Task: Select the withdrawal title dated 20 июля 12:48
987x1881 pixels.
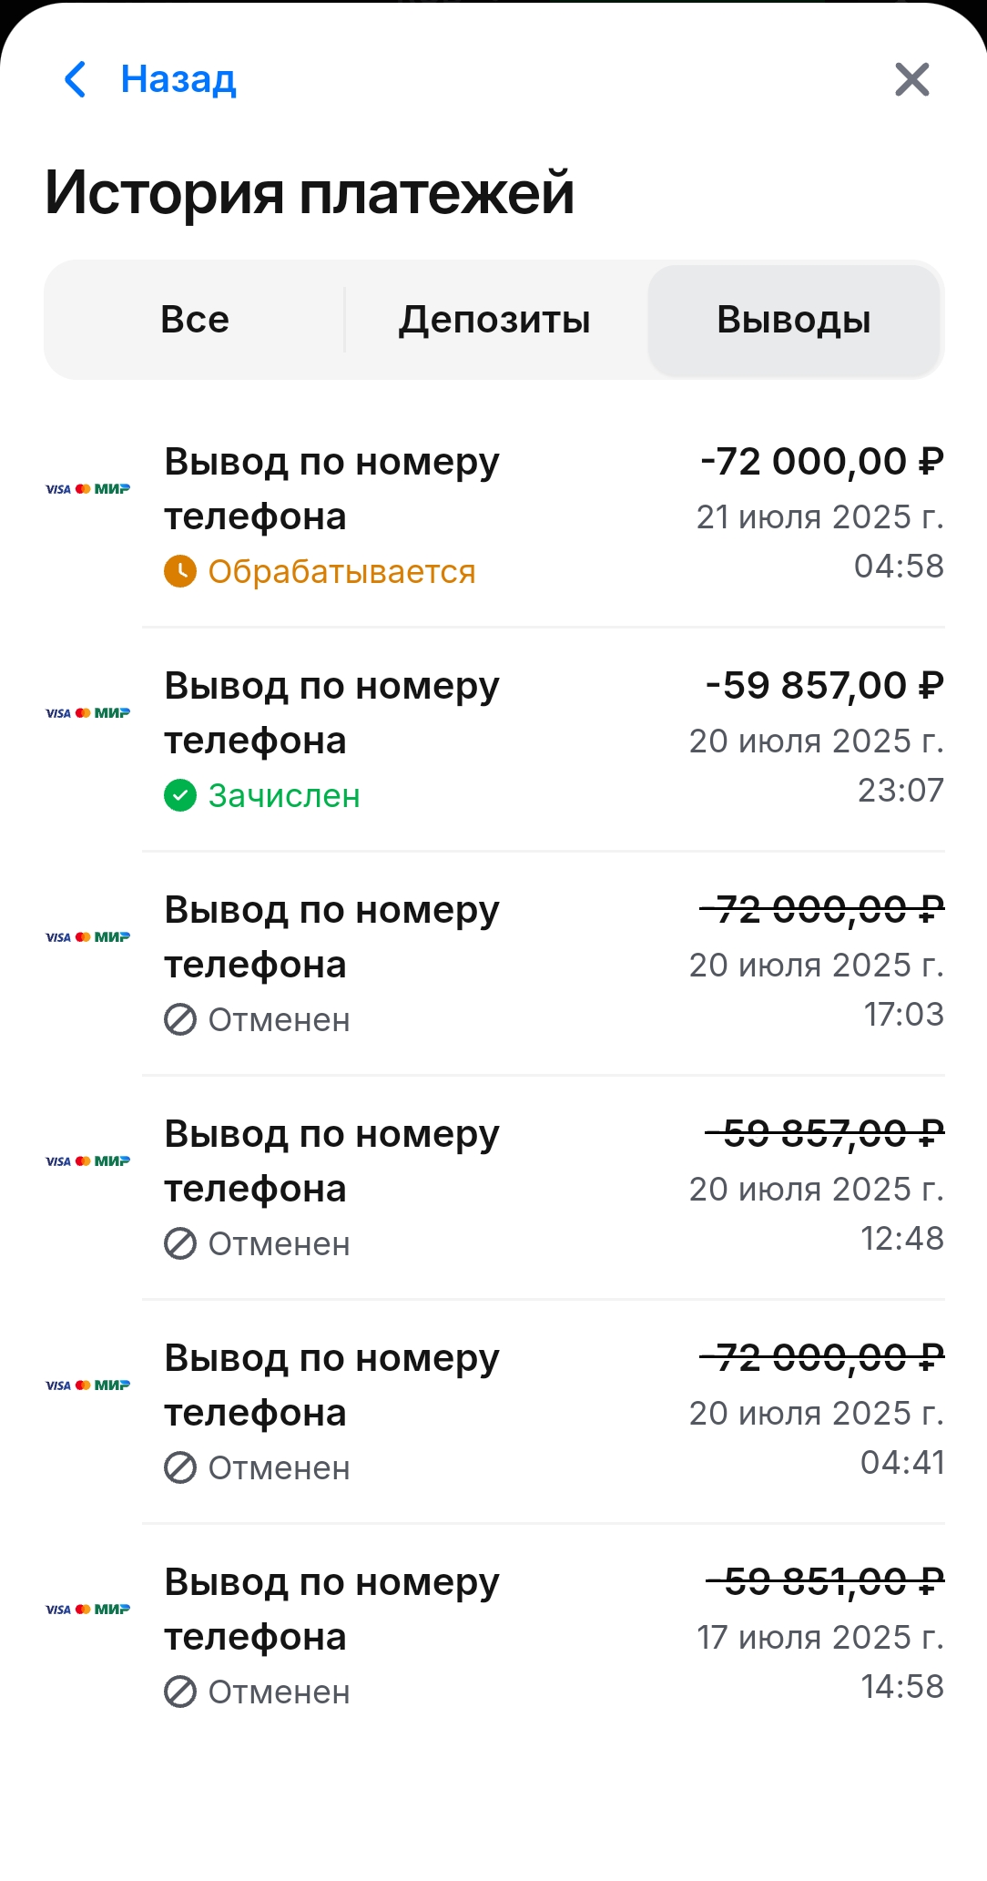Action: 331,1160
